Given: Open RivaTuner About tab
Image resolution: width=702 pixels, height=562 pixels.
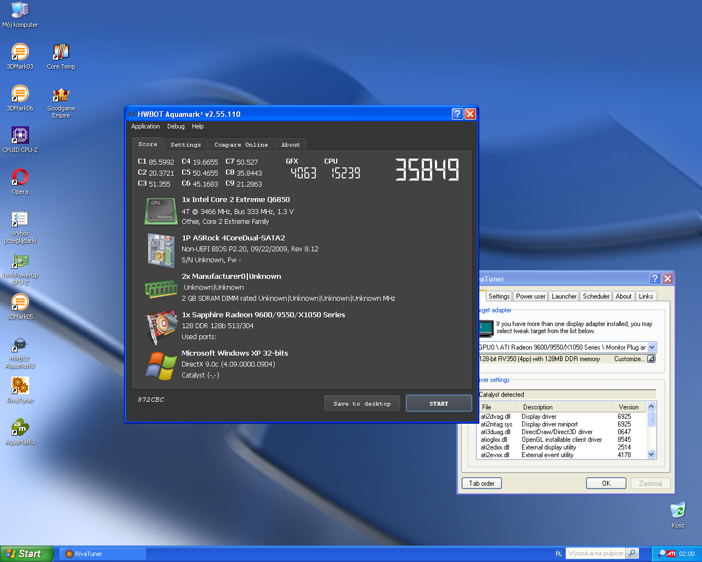Looking at the screenshot, I should coord(624,296).
